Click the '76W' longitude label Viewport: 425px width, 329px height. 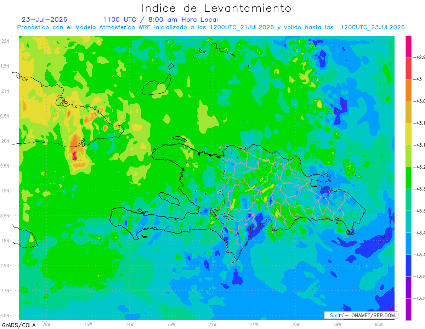[46, 324]
